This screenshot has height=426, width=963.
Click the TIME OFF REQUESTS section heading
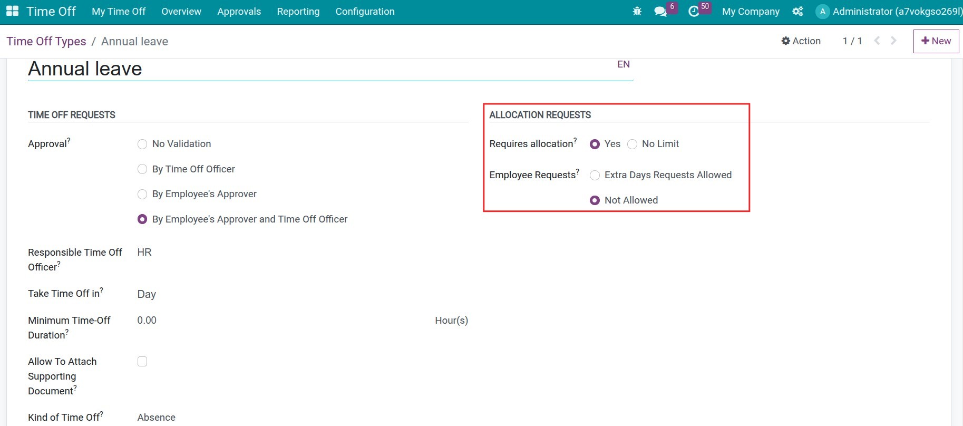click(x=72, y=114)
